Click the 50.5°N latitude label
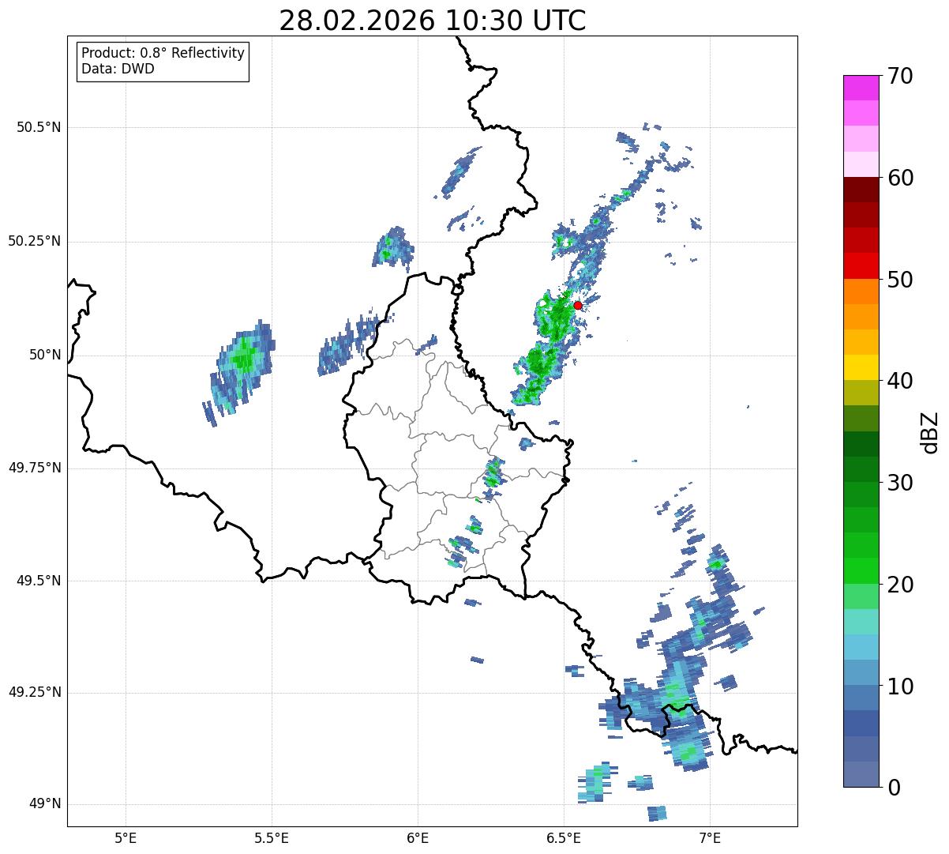 pyautogui.click(x=39, y=127)
